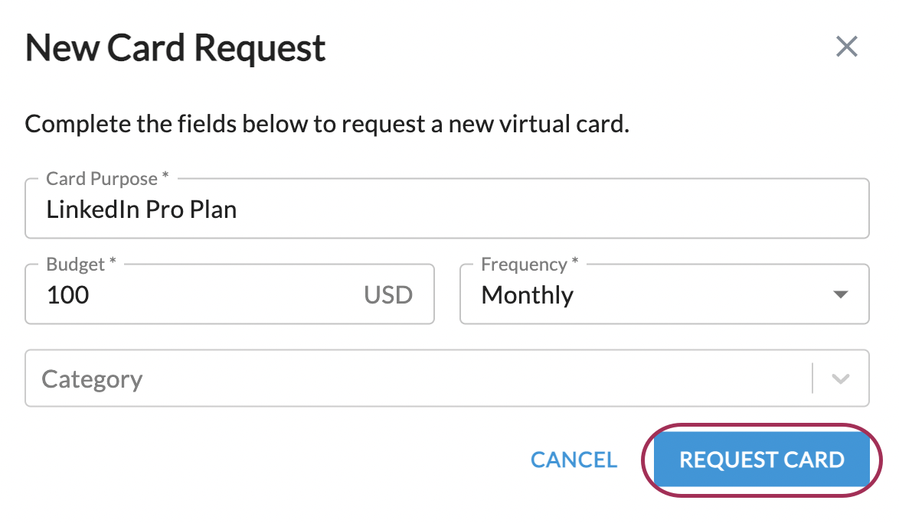Close the New Card Request dialog

click(x=846, y=47)
